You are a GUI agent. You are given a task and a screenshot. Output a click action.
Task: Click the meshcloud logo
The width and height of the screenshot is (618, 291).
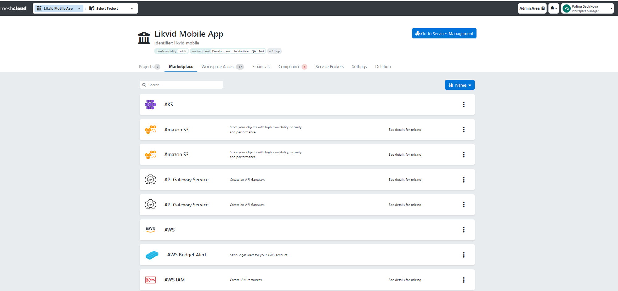[13, 8]
